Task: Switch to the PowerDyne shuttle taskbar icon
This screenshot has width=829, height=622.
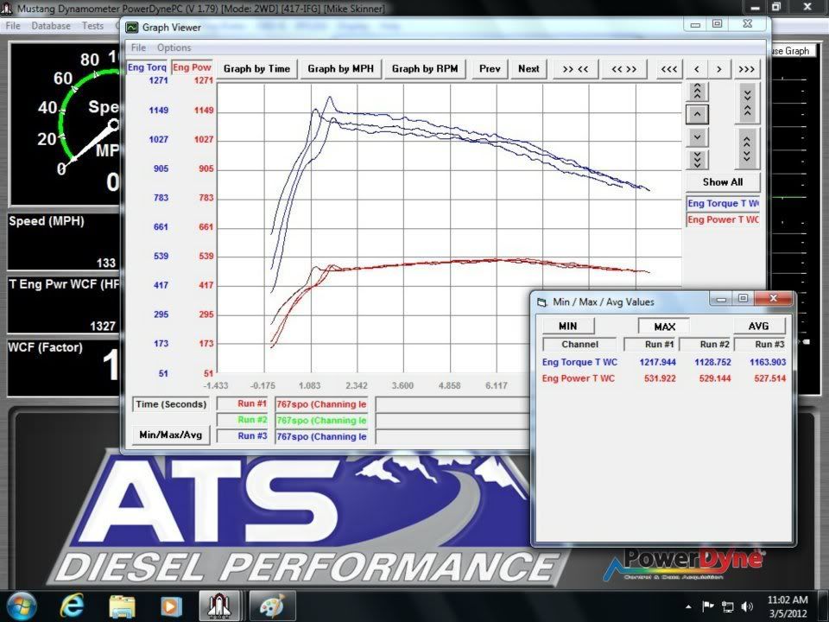Action: click(219, 606)
